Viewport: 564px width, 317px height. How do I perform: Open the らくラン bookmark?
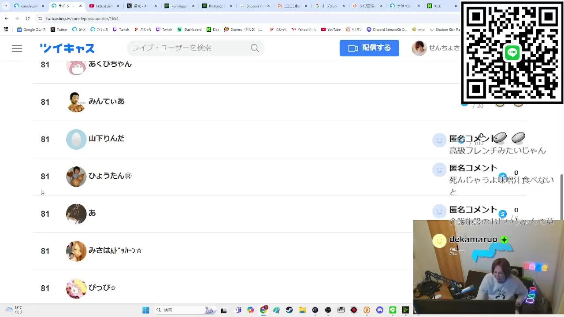[354, 29]
